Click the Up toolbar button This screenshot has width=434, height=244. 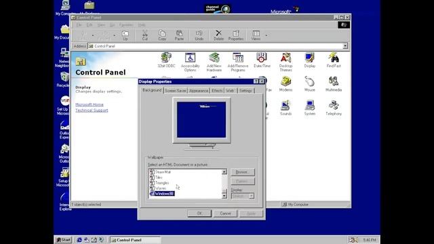pos(125,35)
